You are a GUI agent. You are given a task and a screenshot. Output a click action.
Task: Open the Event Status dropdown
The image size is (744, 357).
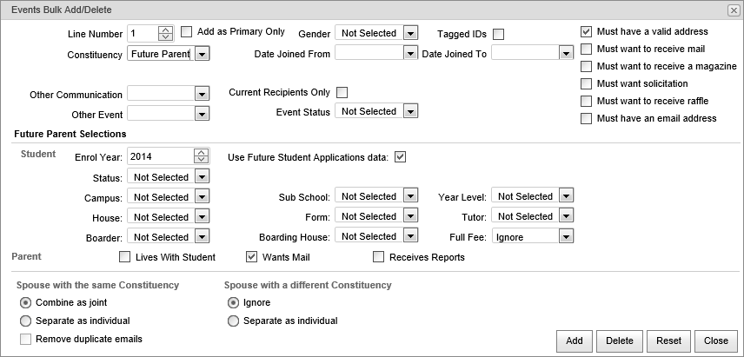pyautogui.click(x=411, y=111)
